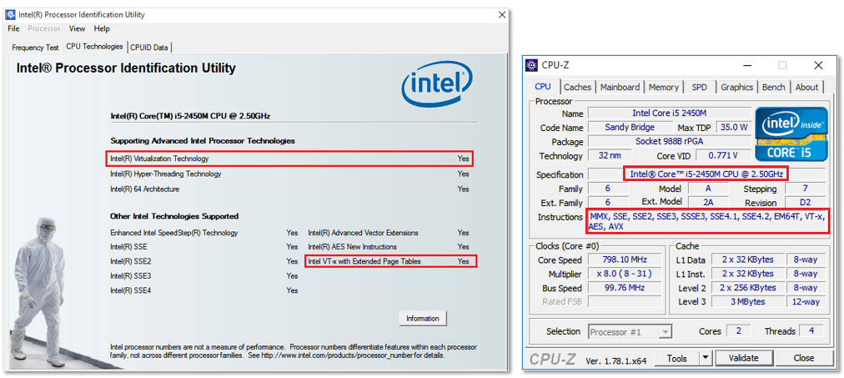Click the Close button in CPU-Z
The image size is (844, 378).
804,358
